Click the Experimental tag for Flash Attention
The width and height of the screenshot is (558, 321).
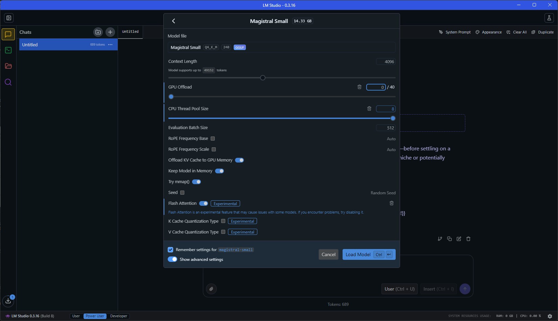(x=225, y=203)
